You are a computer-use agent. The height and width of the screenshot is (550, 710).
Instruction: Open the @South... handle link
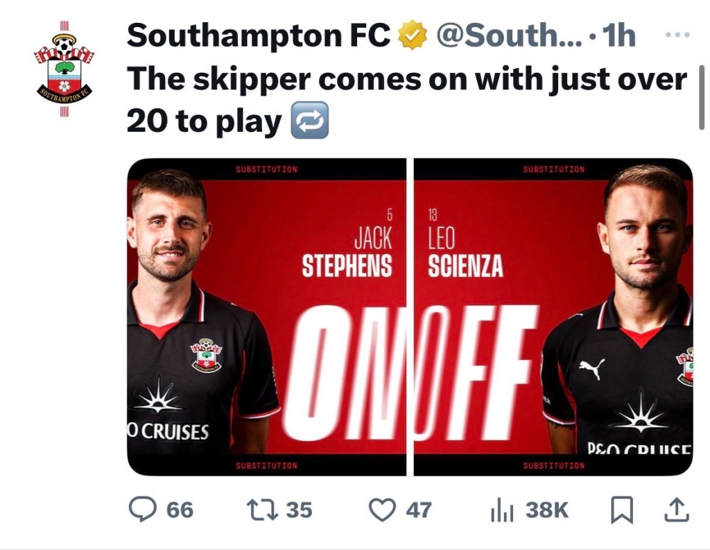tap(508, 36)
